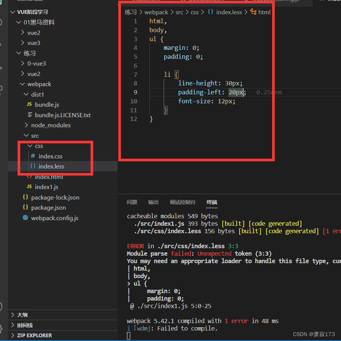Collapse the src folder
This screenshot has height=341, width=341.
click(x=26, y=136)
